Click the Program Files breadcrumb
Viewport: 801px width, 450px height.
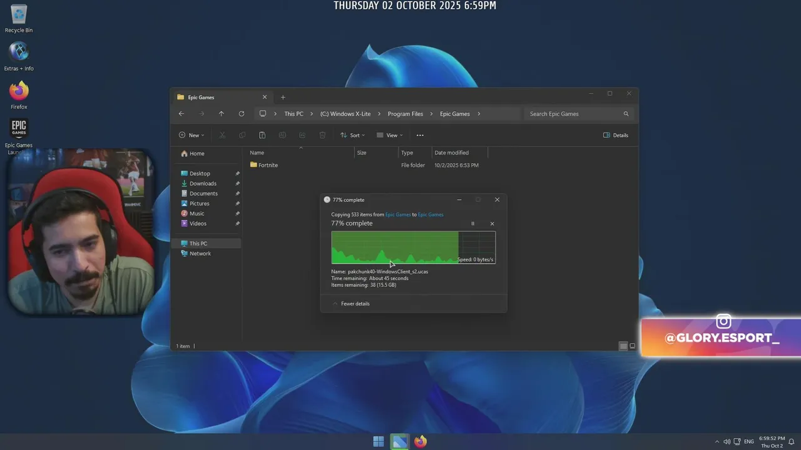coord(406,114)
